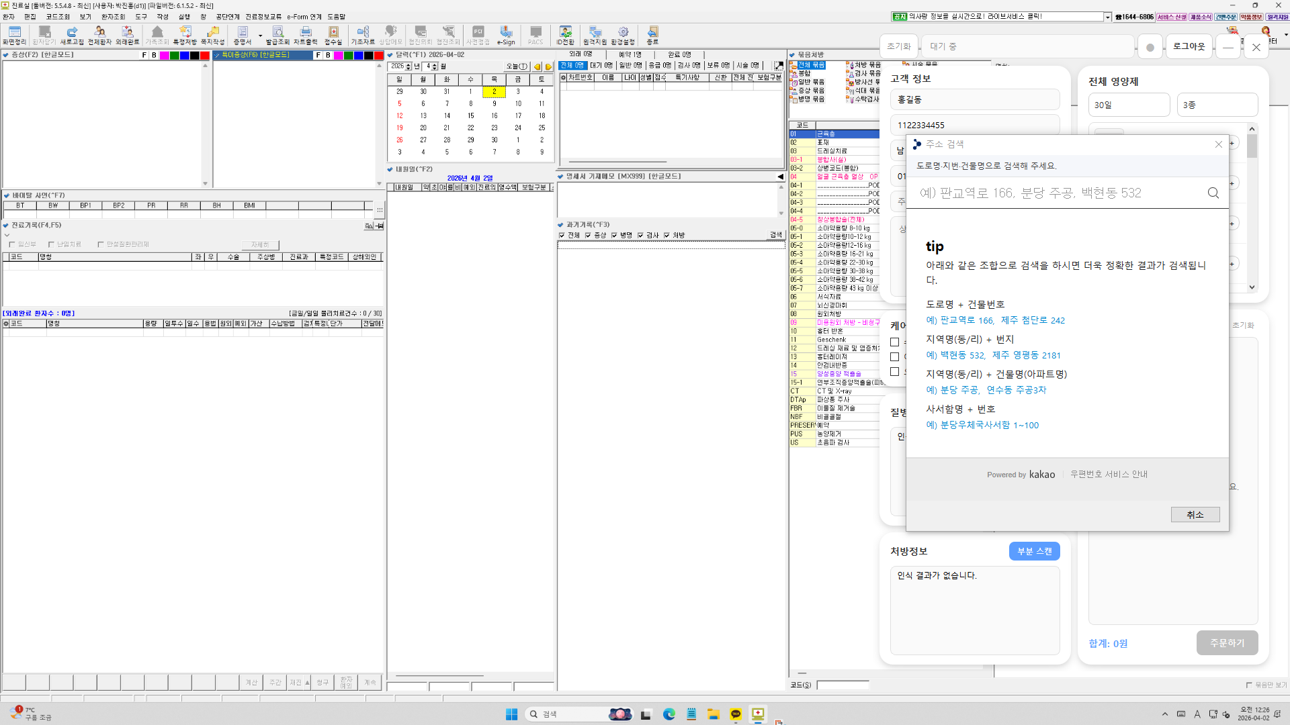Toggle 검사 checkbox in 과거기록

640,236
